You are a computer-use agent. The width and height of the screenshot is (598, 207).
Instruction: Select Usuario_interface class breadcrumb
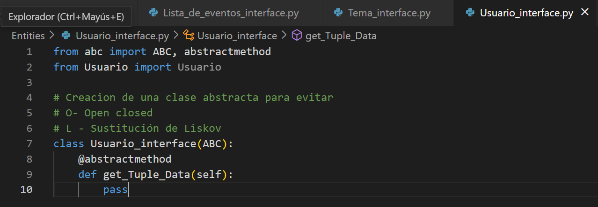click(237, 36)
